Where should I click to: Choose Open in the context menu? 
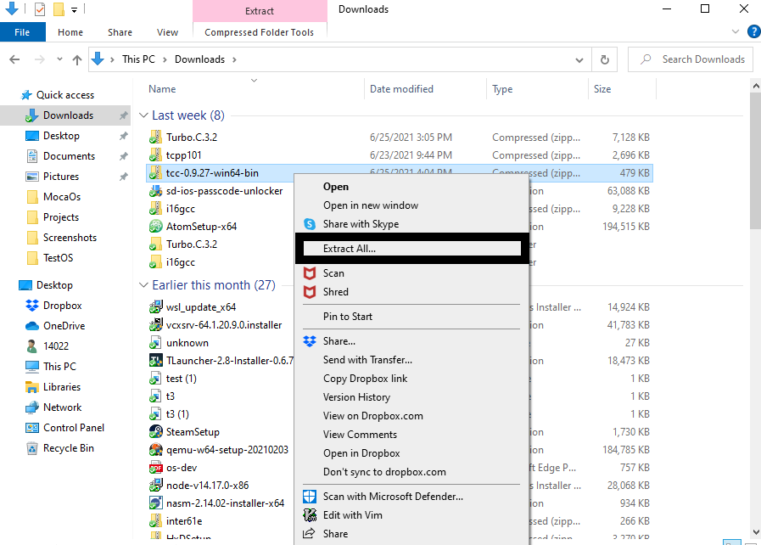336,187
